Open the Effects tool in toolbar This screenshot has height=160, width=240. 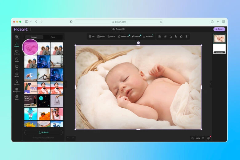111,36
